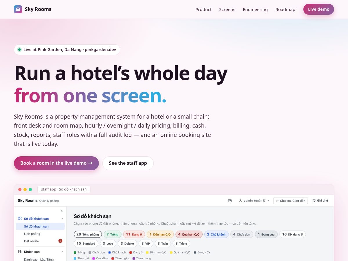Open Product in the top navigation
The width and height of the screenshot is (348, 261).
[x=204, y=9]
